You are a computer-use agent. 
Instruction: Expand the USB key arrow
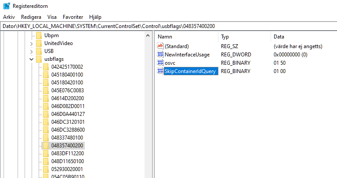click(31, 51)
